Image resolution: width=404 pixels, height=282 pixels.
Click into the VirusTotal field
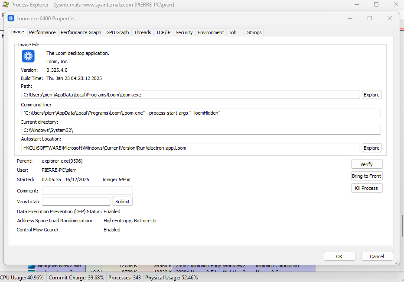(76, 202)
